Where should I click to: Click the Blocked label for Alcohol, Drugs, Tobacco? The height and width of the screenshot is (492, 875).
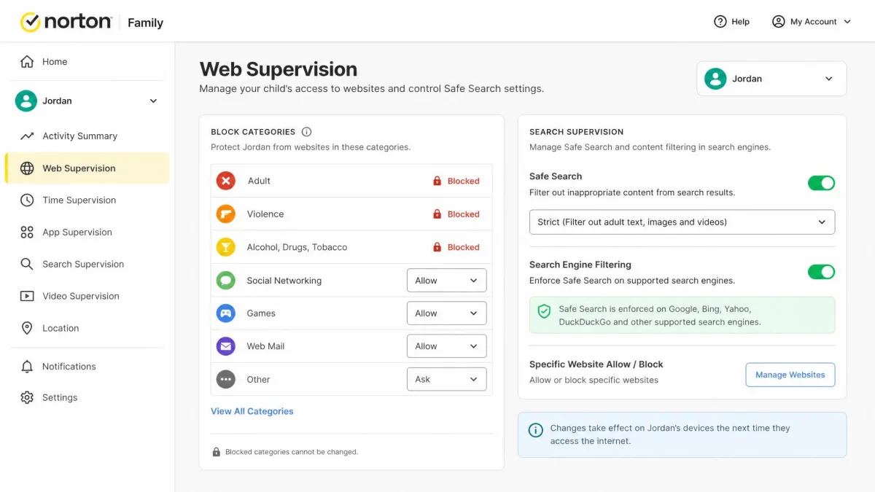[x=463, y=247]
